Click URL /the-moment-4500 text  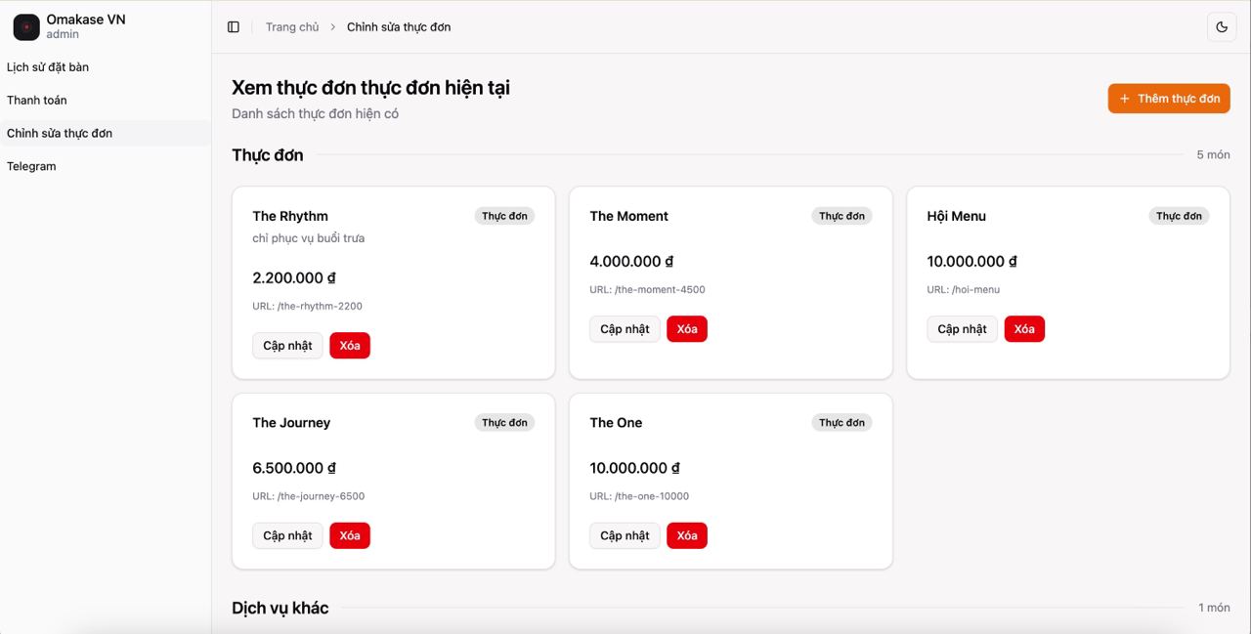coord(647,289)
